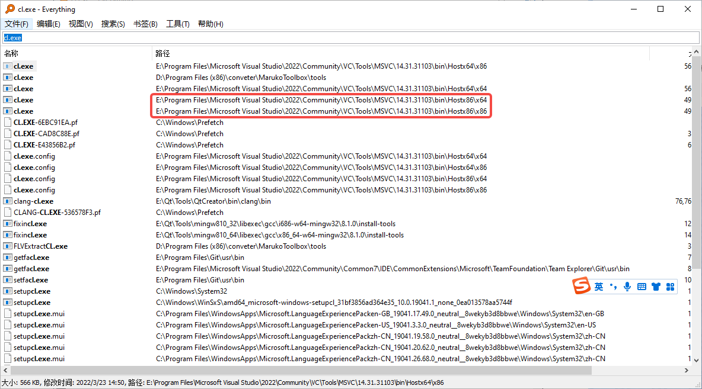
Task: Select the first cl.exe name, Hostx64\x86 row
Action: pyautogui.click(x=23, y=66)
